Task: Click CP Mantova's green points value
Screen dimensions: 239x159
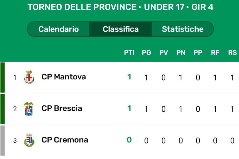Action: pyautogui.click(x=129, y=77)
